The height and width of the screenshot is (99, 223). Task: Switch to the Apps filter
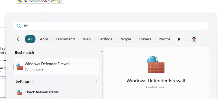[x=44, y=39]
